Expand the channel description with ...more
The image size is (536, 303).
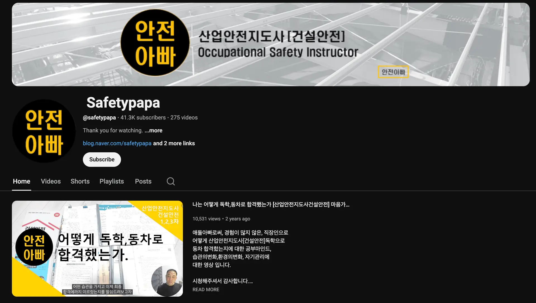click(x=153, y=130)
